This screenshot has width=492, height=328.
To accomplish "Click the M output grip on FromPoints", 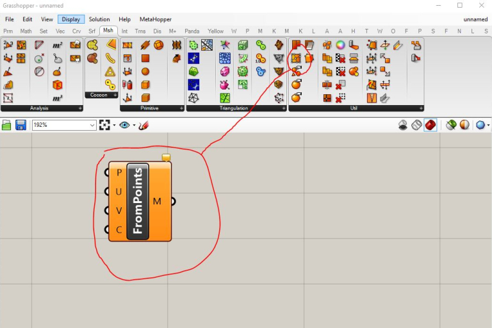I will pos(173,201).
